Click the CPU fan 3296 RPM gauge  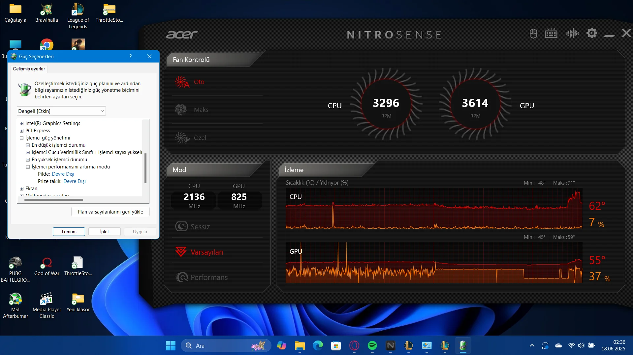coord(386,105)
